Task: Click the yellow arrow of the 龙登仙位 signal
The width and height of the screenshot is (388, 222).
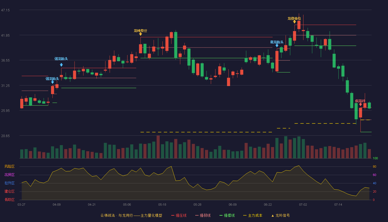Action: click(x=294, y=22)
